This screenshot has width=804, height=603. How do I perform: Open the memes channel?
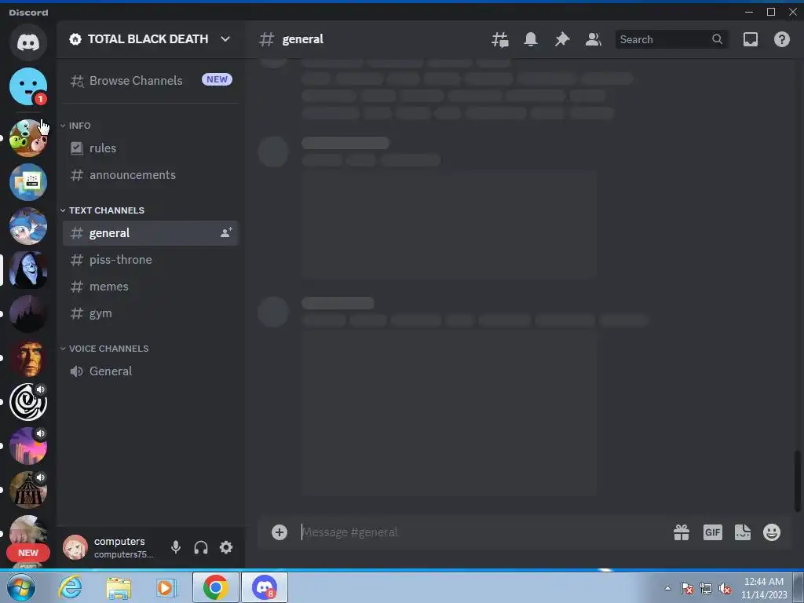[x=151, y=287]
